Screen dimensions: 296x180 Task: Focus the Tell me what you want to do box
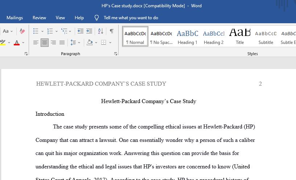pyautogui.click(x=131, y=18)
